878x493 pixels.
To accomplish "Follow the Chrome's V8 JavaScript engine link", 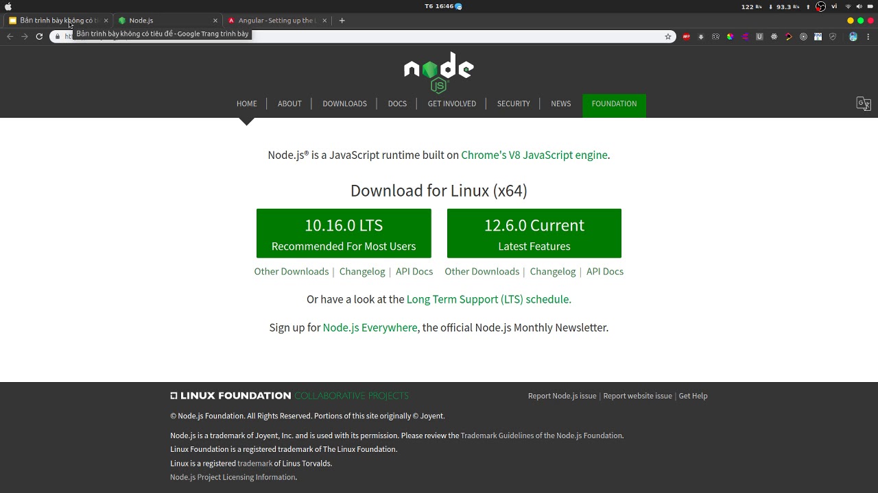I will pyautogui.click(x=534, y=155).
